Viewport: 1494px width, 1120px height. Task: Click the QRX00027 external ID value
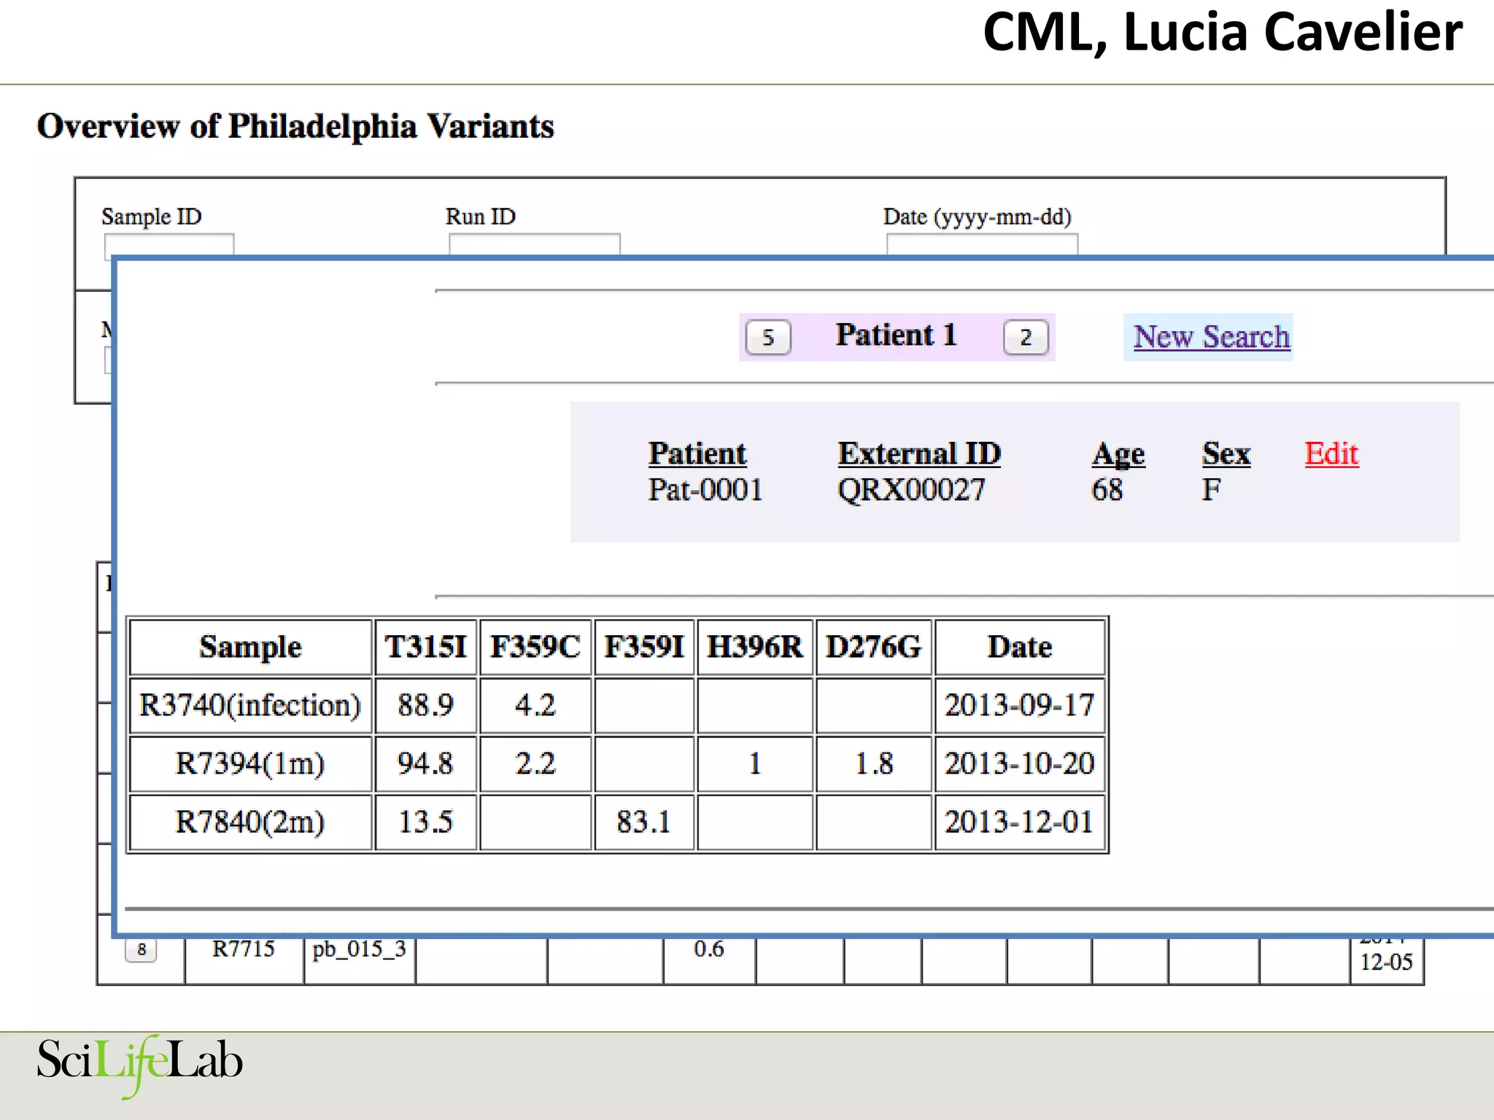[911, 490]
